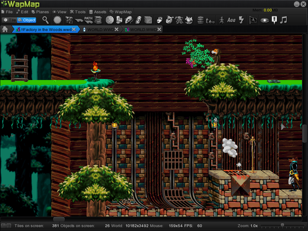Select the PATH elevator tool
The height and width of the screenshot is (231, 308).
pos(88,20)
